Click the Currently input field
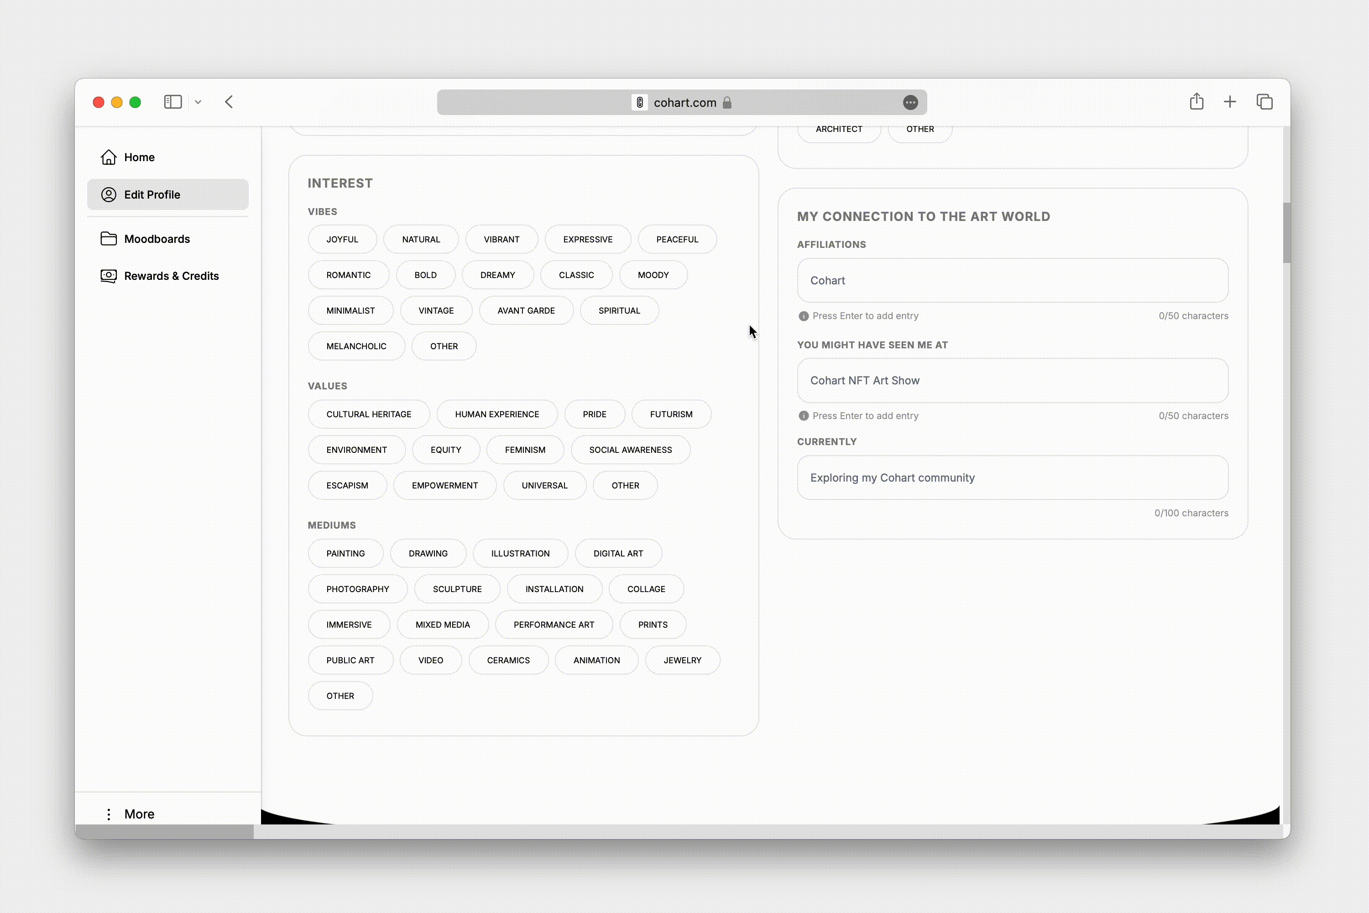Viewport: 1369px width, 913px height. pos(1013,477)
